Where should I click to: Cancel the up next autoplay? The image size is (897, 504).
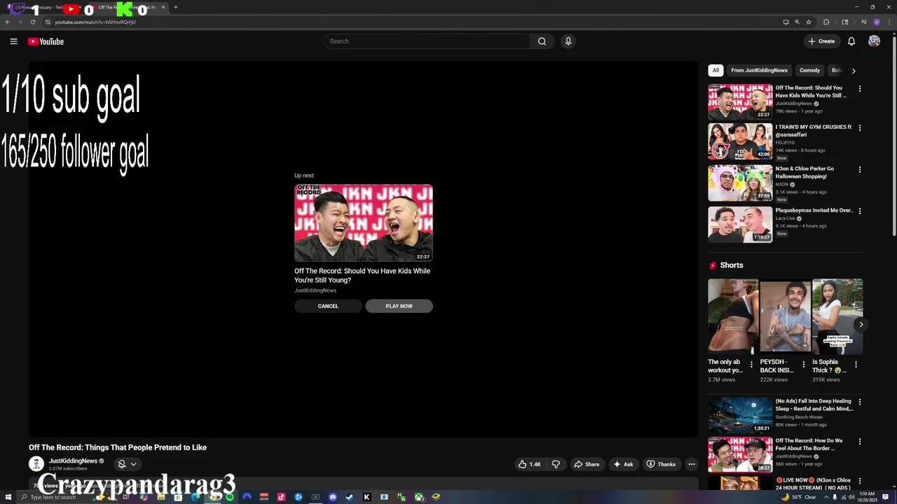328,306
